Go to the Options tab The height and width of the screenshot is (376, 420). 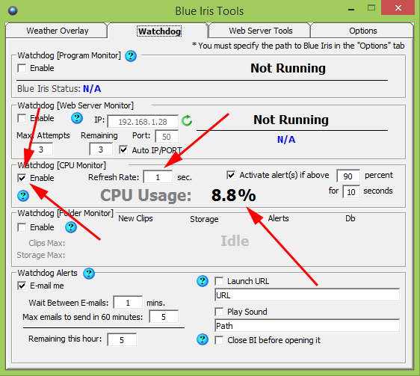pyautogui.click(x=362, y=31)
